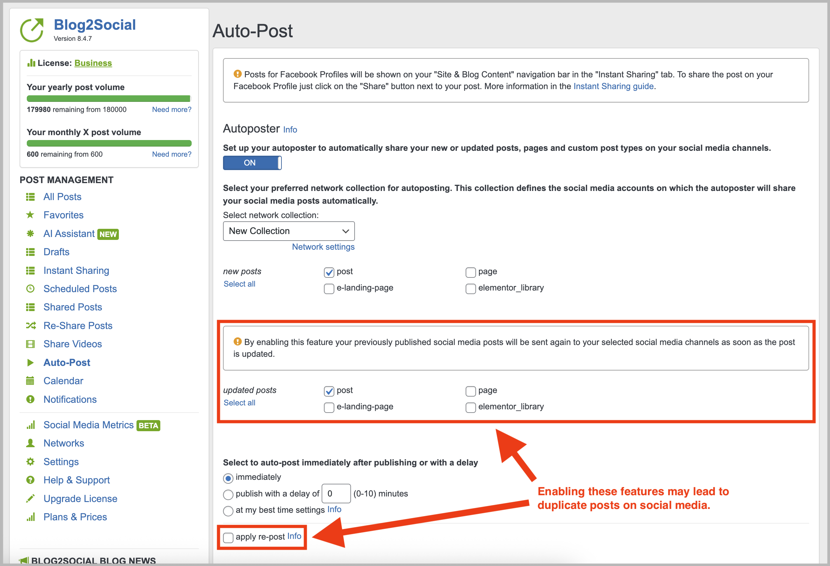The image size is (830, 566).
Task: Check elementor_library under updated posts
Action: tap(471, 407)
